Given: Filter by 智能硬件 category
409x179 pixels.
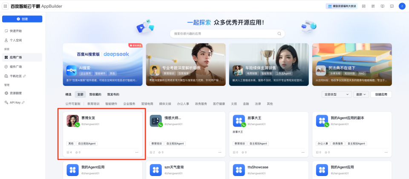Looking at the screenshot, I should click(x=111, y=104).
